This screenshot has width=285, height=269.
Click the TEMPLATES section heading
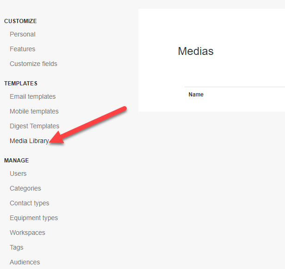click(21, 84)
